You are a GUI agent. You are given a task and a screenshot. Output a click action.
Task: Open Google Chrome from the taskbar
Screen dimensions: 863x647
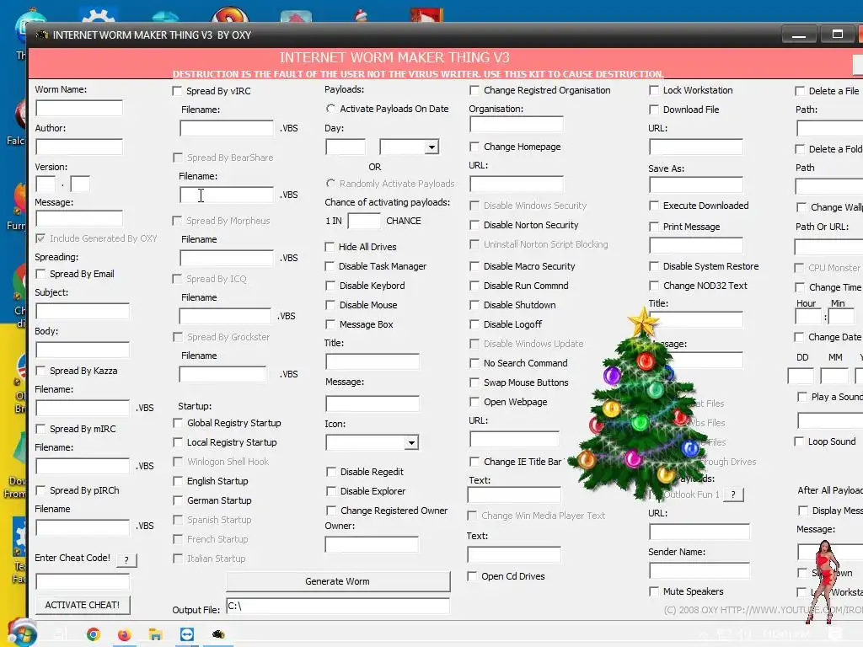(x=94, y=634)
